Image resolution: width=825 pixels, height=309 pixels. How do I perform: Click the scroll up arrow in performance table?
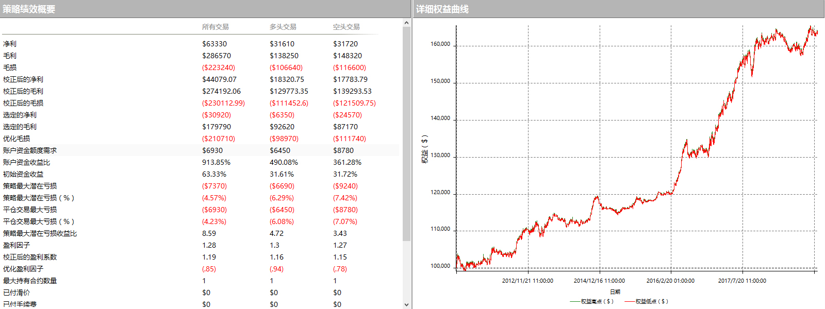point(406,23)
